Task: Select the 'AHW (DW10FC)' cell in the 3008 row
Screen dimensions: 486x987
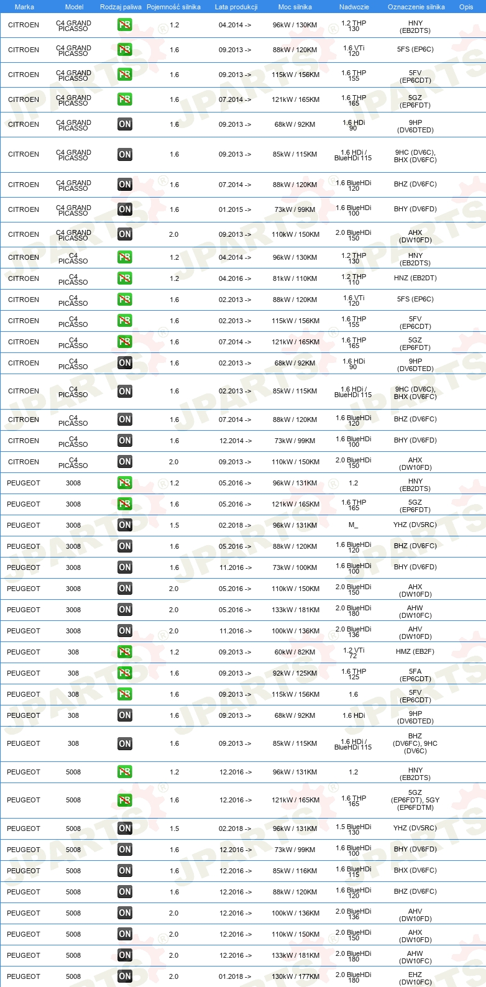Action: click(415, 612)
